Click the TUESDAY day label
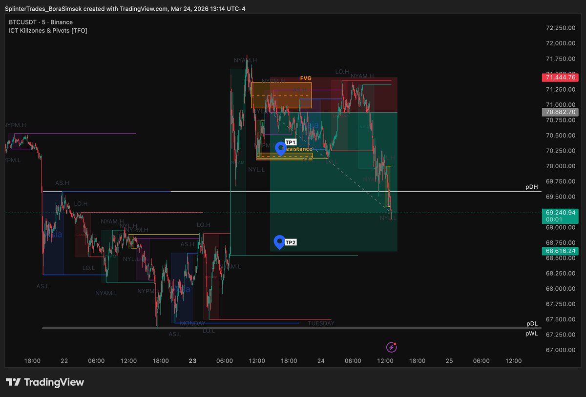586x397 pixels. point(321,323)
